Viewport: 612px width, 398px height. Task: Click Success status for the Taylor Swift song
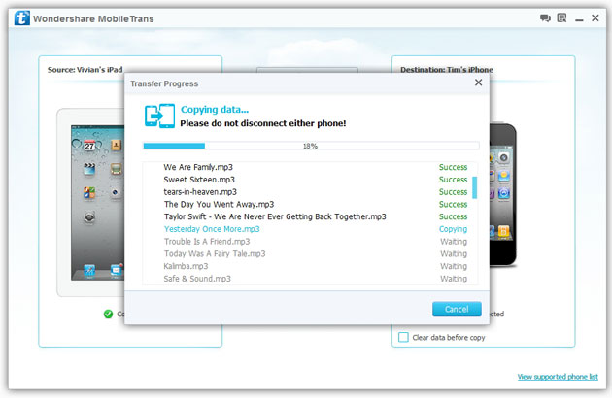pyautogui.click(x=453, y=216)
